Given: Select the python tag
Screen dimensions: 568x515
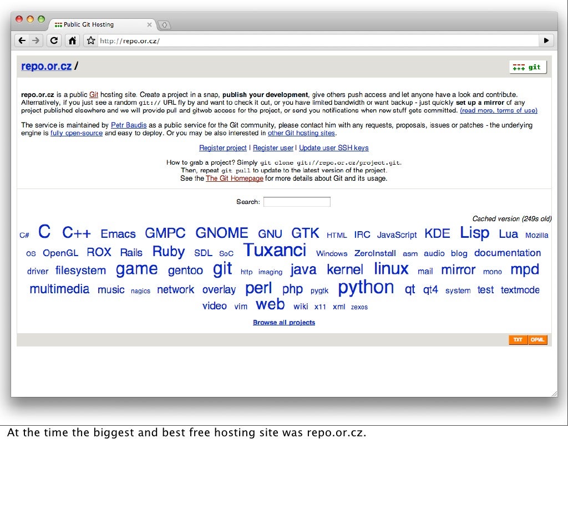Looking at the screenshot, I should pyautogui.click(x=366, y=288).
